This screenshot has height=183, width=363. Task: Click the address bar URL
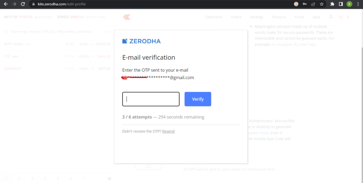click(62, 4)
